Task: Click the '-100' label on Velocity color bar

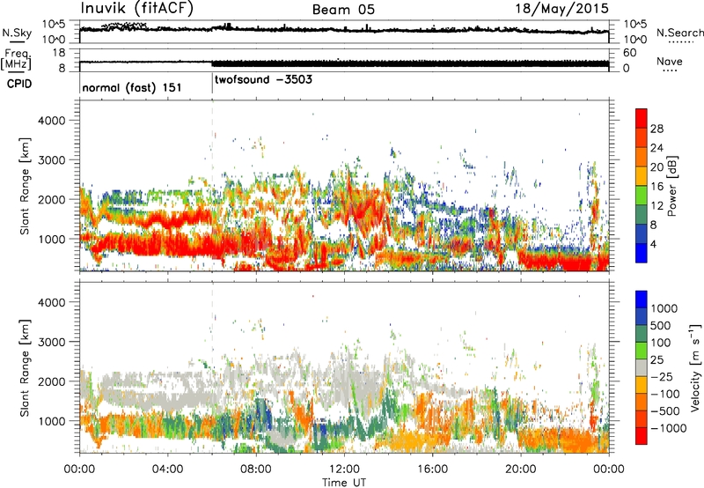Action: [x=665, y=394]
